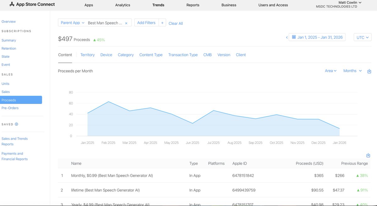Switch to the Transaction Type tab
This screenshot has height=206, width=377.
[183, 55]
